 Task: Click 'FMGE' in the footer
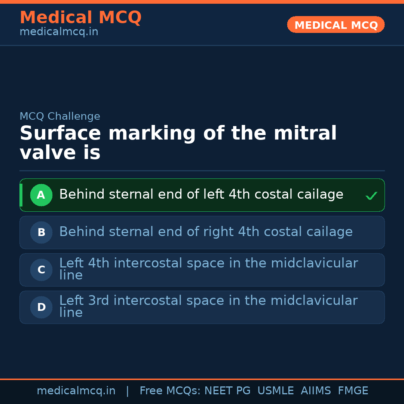pyautogui.click(x=353, y=391)
